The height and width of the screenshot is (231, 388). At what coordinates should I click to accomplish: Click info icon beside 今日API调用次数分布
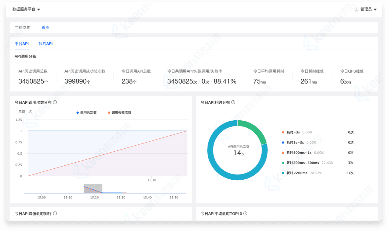(55, 102)
